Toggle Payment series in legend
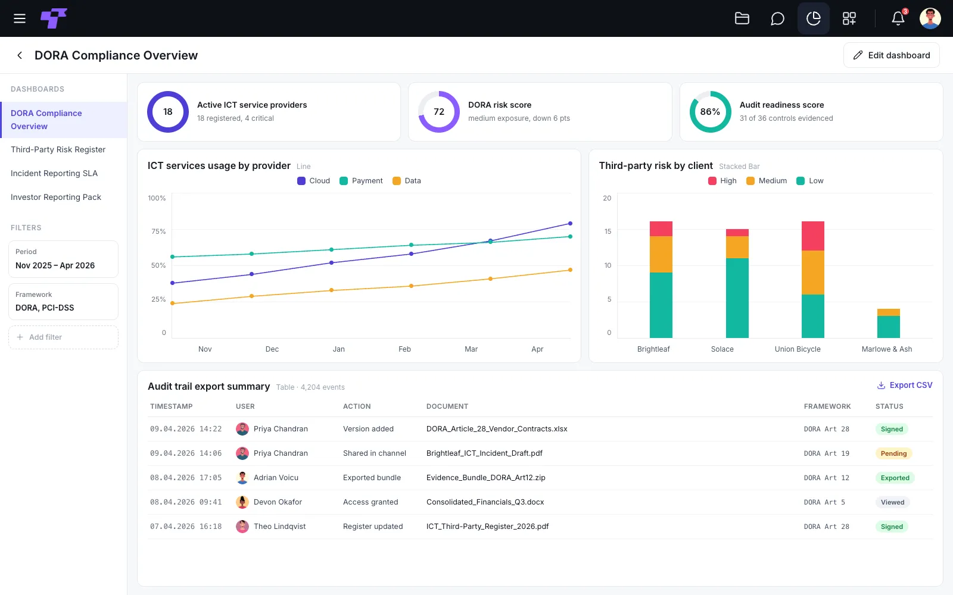This screenshot has height=595, width=953. click(x=361, y=181)
